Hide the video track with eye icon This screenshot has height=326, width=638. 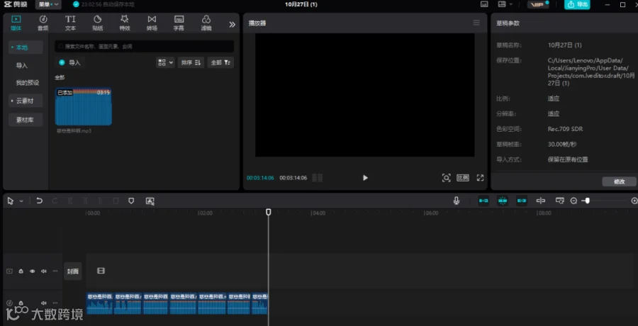[32, 271]
